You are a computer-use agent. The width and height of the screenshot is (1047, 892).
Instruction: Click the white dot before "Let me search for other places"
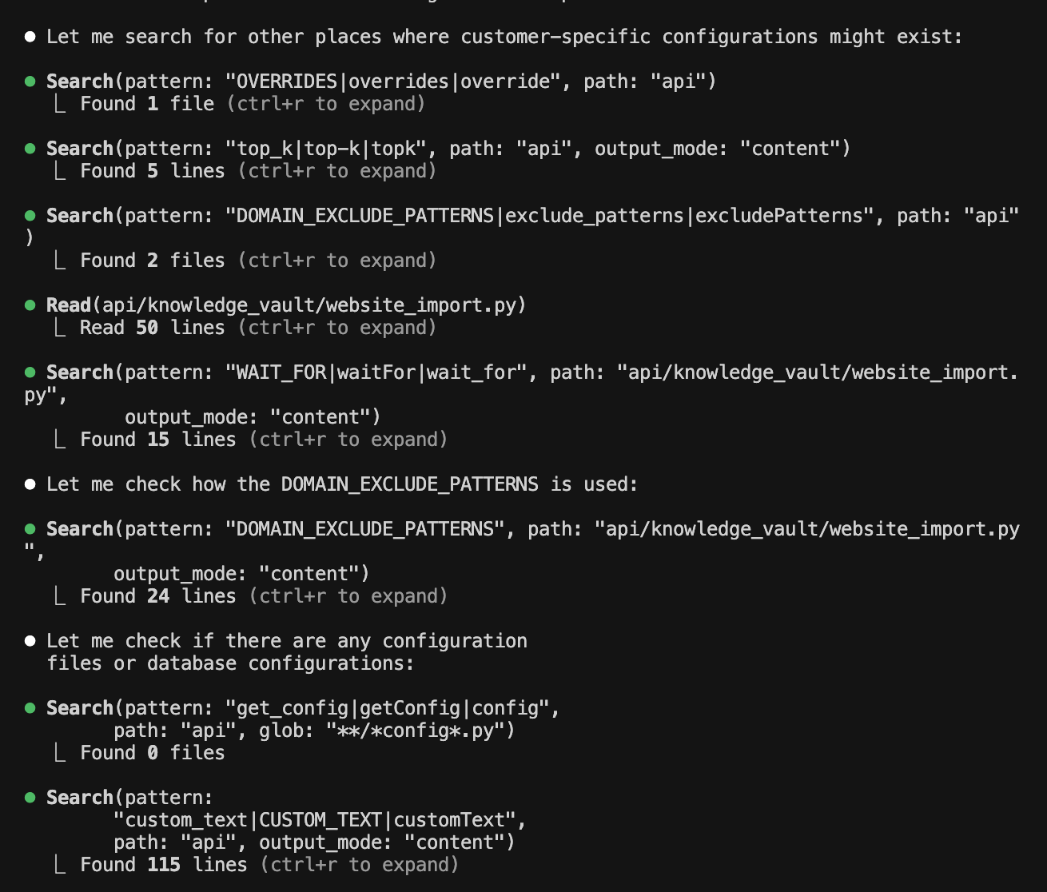[x=30, y=37]
